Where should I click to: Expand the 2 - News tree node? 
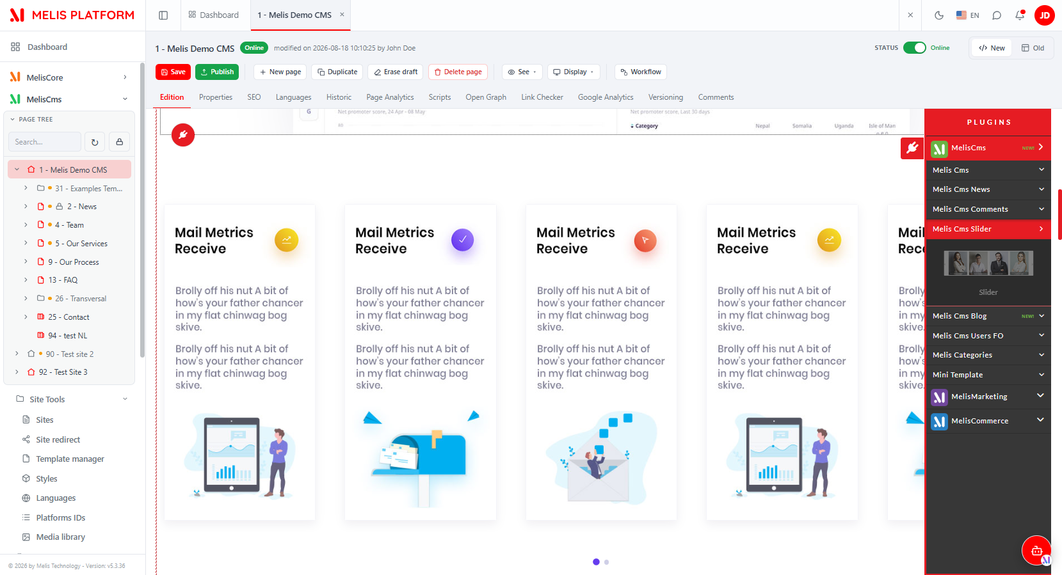26,207
